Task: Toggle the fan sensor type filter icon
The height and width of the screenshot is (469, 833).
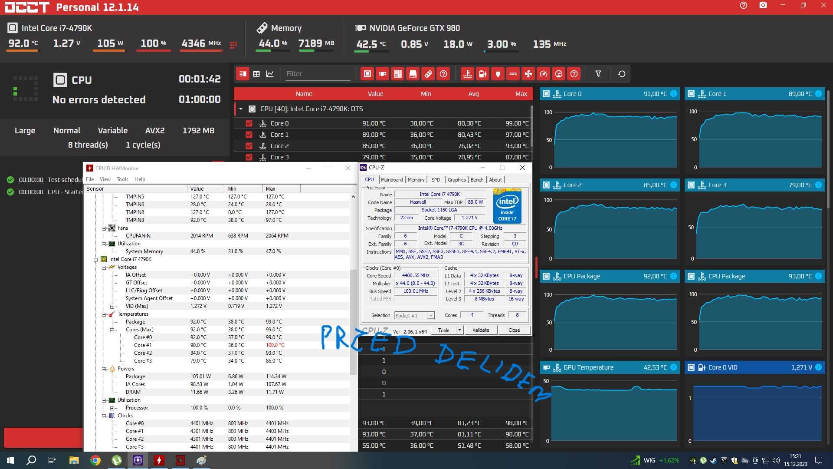Action: tap(528, 74)
